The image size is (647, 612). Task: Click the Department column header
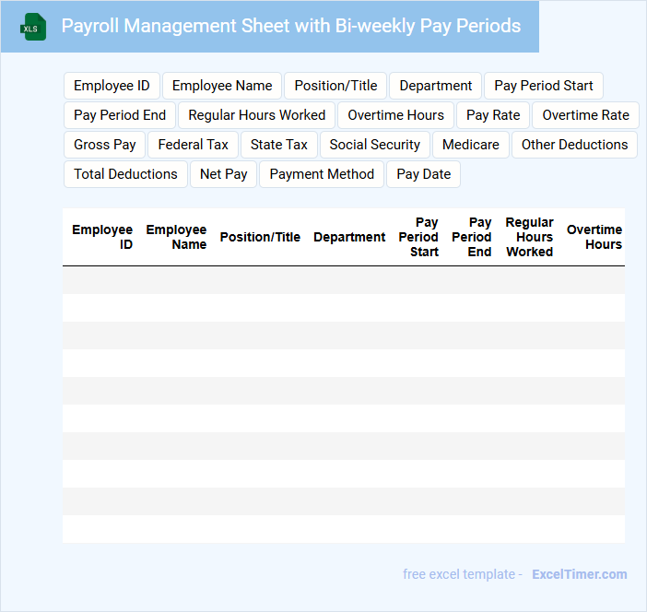[349, 237]
